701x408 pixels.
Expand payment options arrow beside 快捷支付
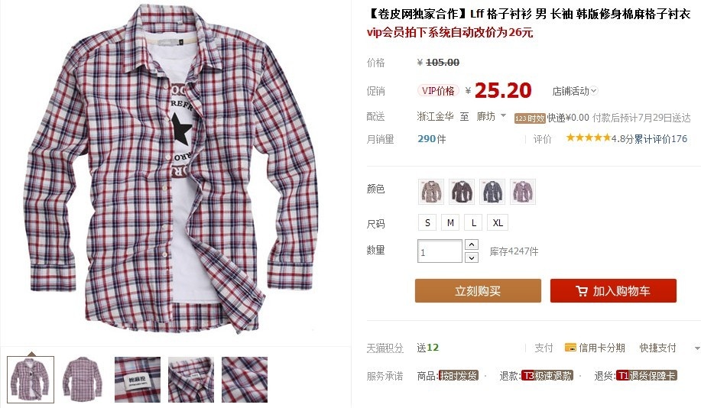click(696, 348)
